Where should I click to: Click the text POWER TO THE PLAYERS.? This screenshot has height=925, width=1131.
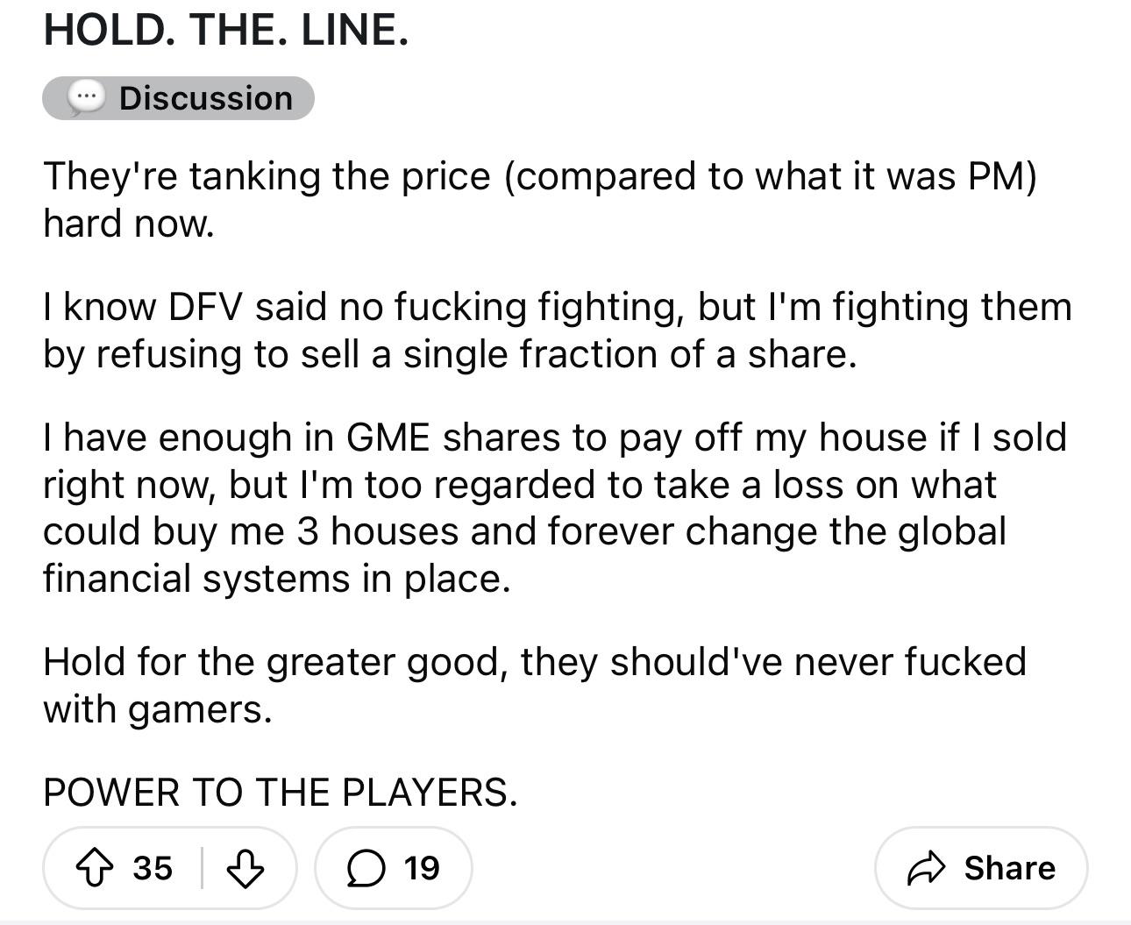(281, 792)
